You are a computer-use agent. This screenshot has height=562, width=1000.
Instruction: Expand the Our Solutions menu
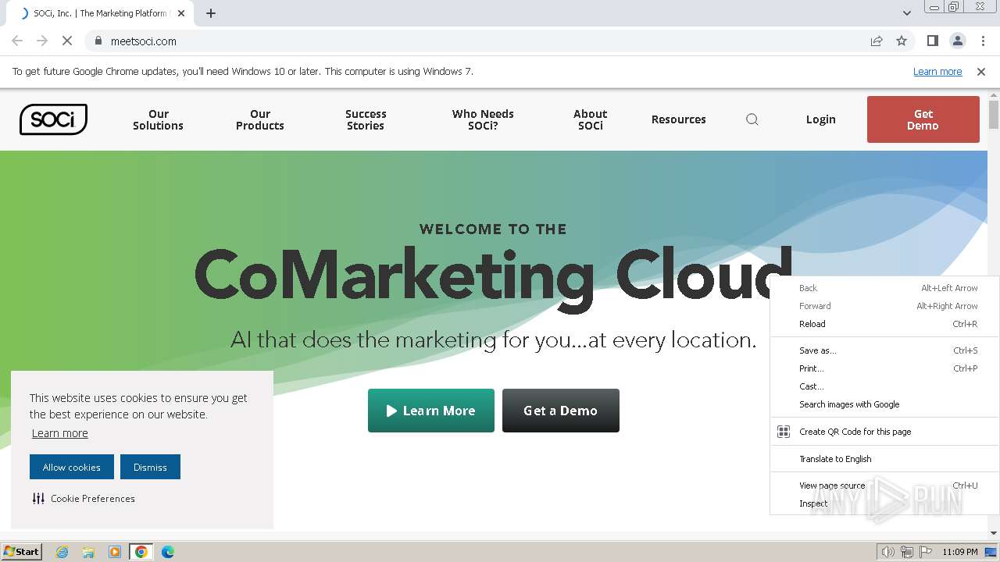tap(158, 119)
